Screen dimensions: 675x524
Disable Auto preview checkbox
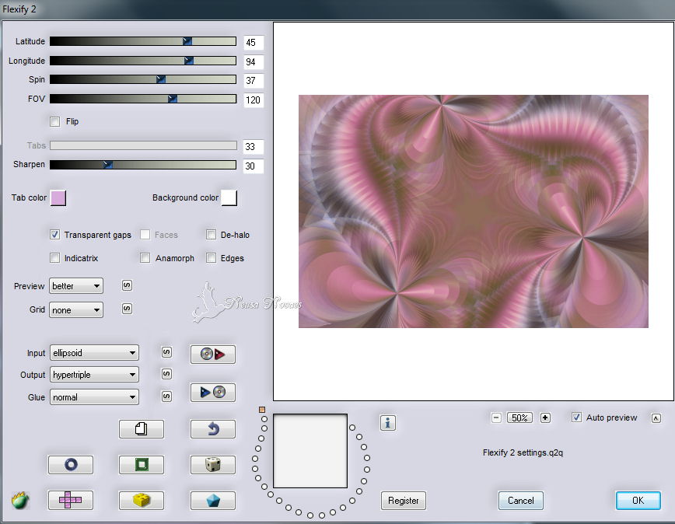[x=576, y=417]
